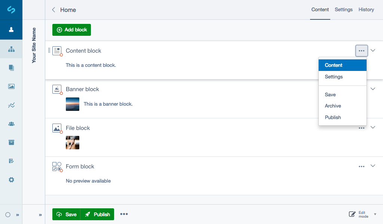Switch to the History tab
The image size is (383, 224).
[x=366, y=9]
